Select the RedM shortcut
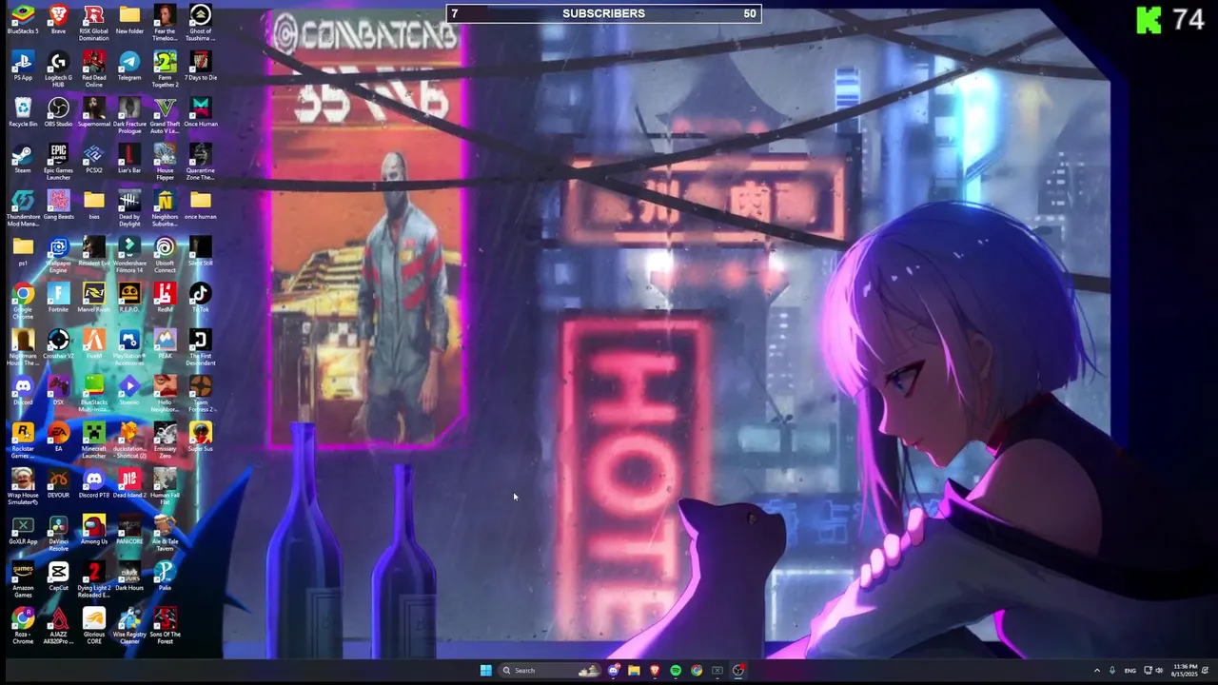1218x685 pixels. pos(165,299)
